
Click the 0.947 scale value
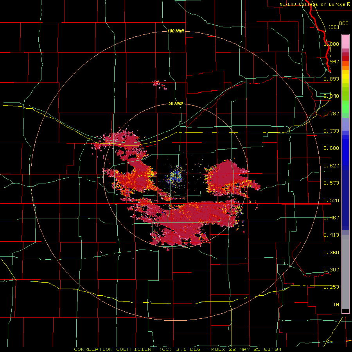[x=331, y=61]
